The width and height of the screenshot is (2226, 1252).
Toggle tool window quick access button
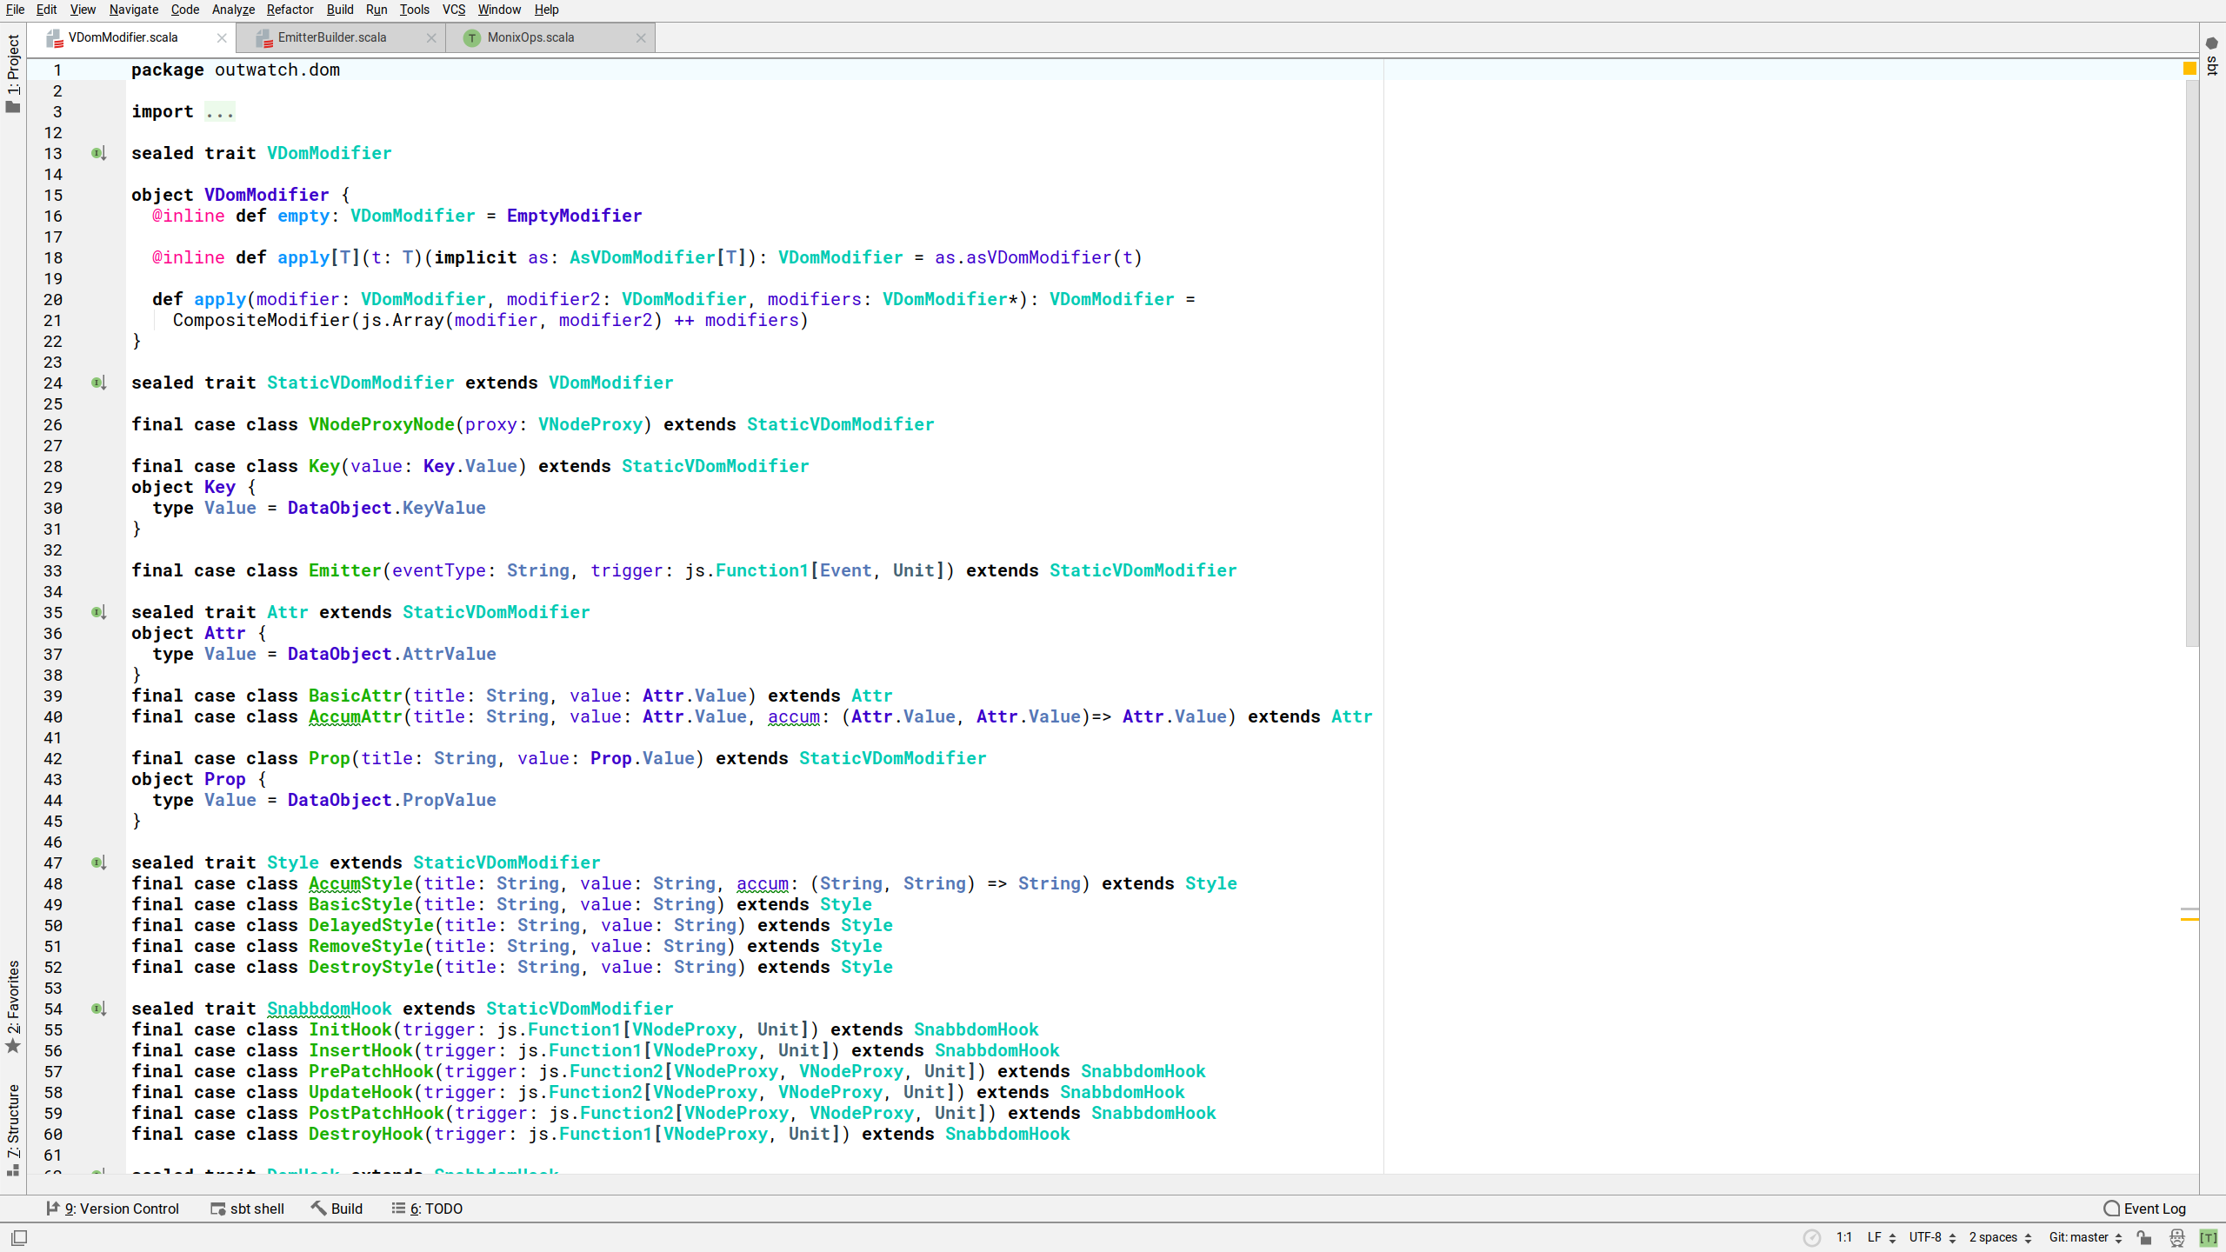pos(19,1237)
